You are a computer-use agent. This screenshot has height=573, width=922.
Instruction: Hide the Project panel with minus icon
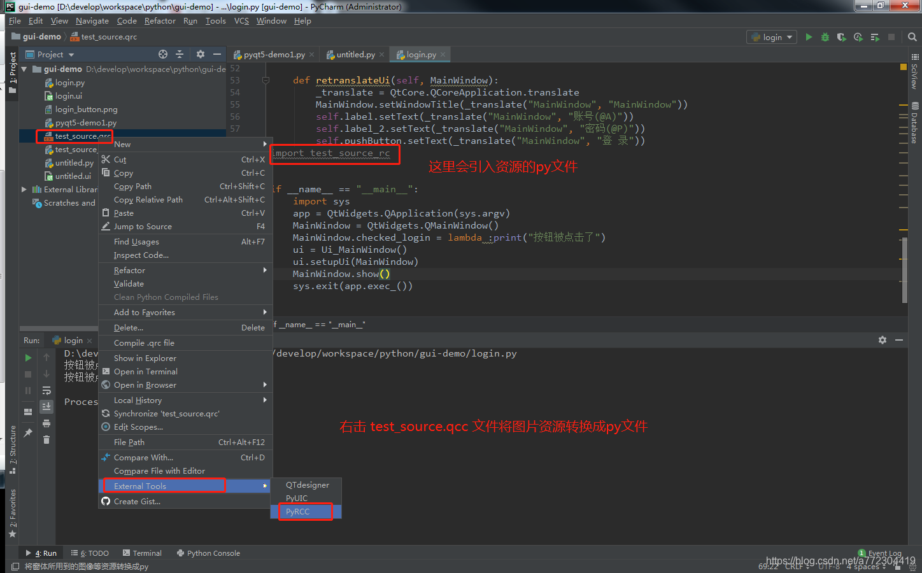(217, 54)
